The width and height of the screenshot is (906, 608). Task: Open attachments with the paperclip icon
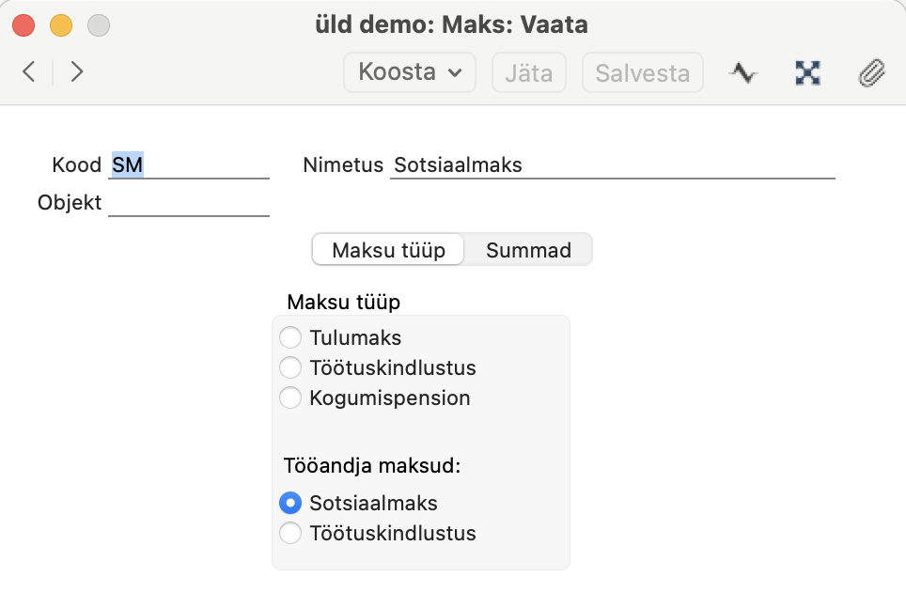tap(871, 72)
